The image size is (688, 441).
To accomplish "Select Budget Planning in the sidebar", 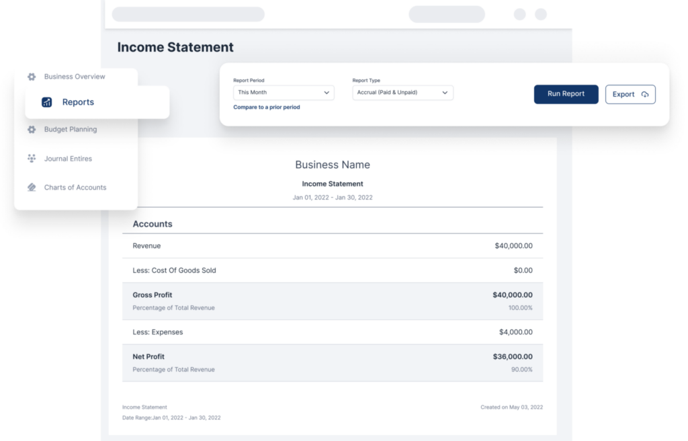I will [x=70, y=129].
